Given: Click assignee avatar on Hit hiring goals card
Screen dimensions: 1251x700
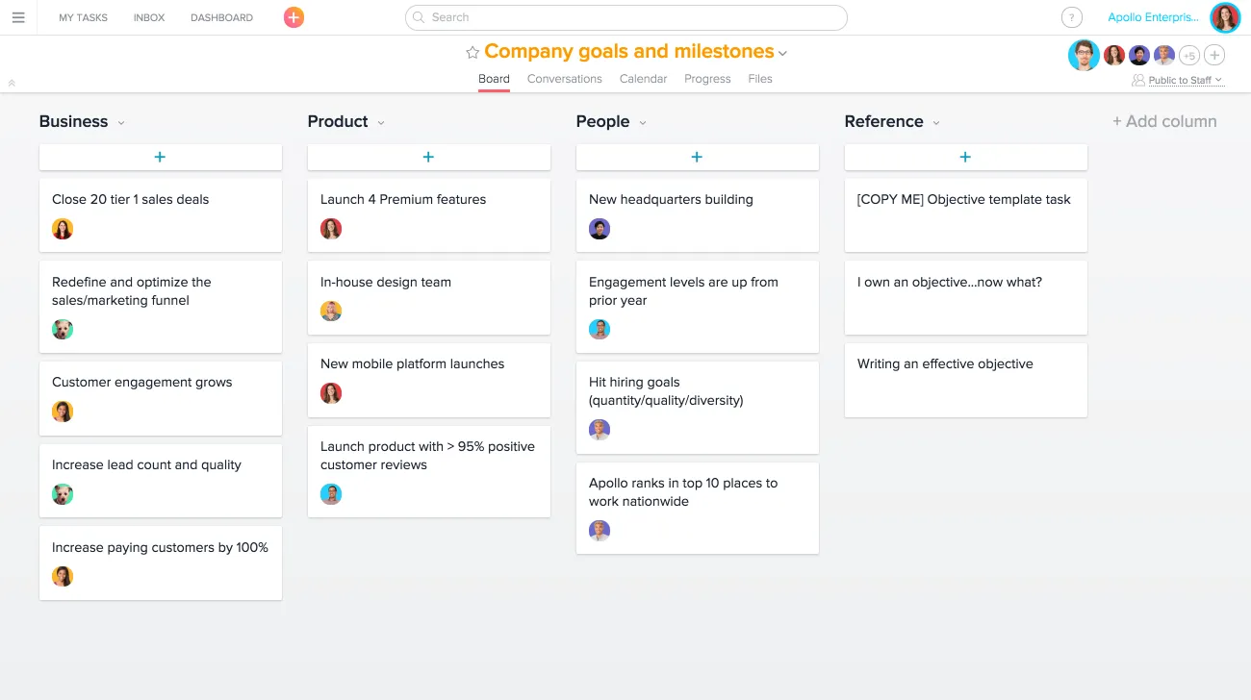Looking at the screenshot, I should coord(600,430).
